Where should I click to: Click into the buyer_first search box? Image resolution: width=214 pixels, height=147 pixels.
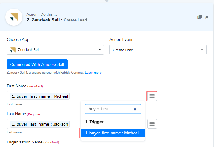(x=113, y=109)
